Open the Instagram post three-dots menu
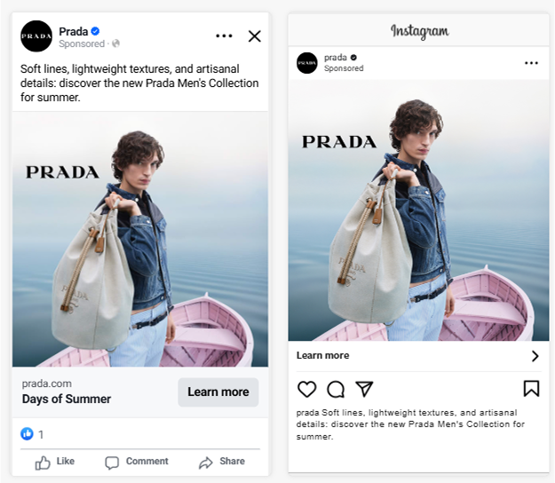 (x=531, y=63)
